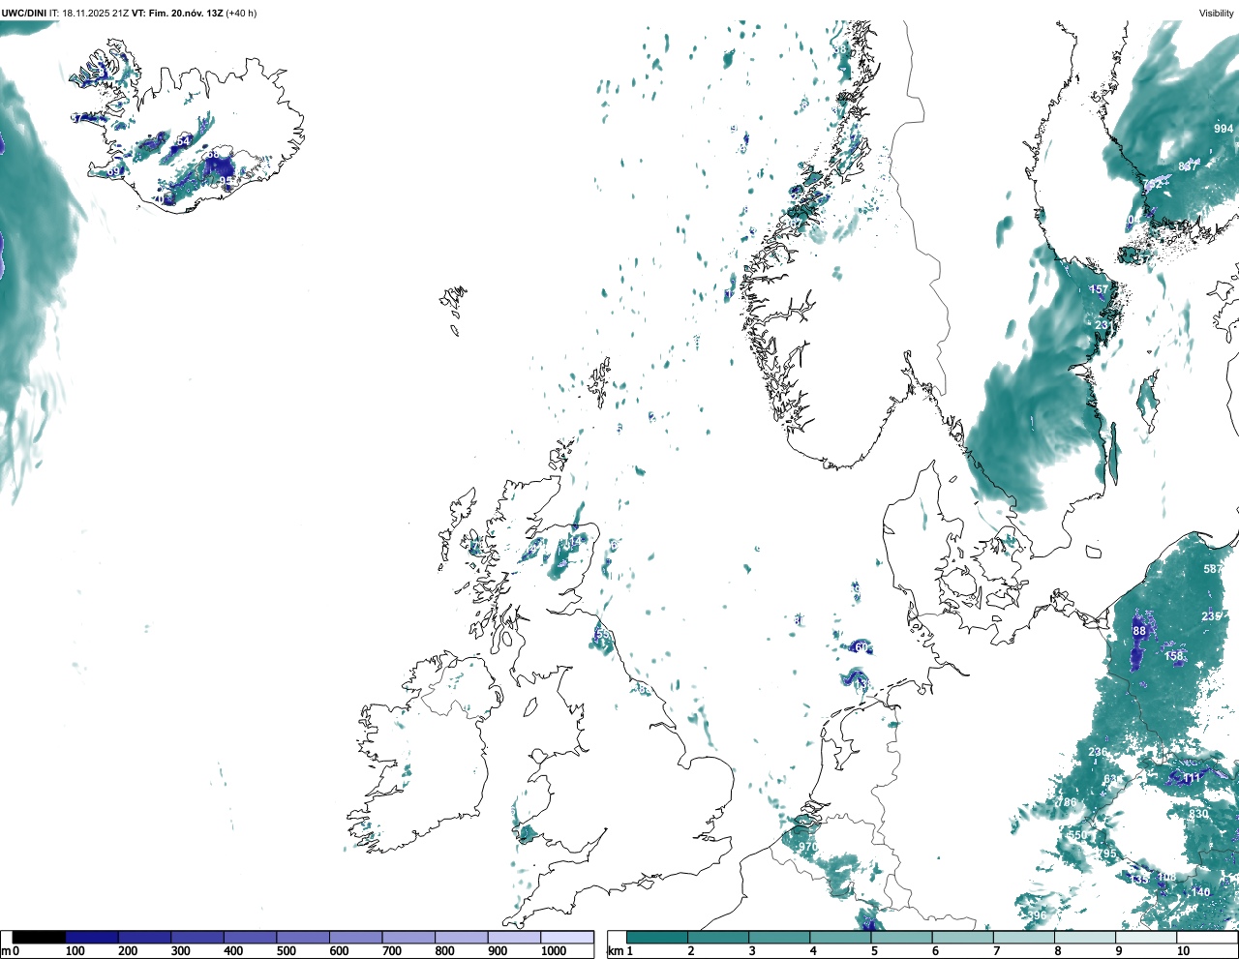Click the 'km' unit label of teal scale

tap(614, 951)
